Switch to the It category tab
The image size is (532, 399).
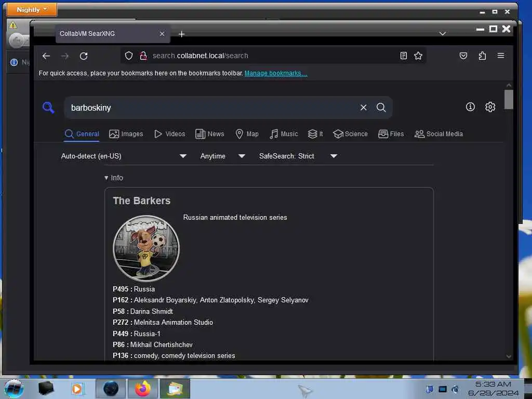315,134
